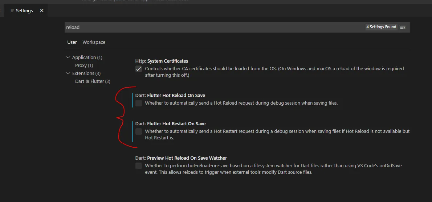Collapse the Extensions tree group

[x=68, y=73]
